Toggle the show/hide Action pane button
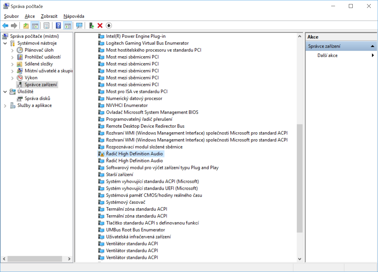378x272 pixels. [x=68, y=26]
